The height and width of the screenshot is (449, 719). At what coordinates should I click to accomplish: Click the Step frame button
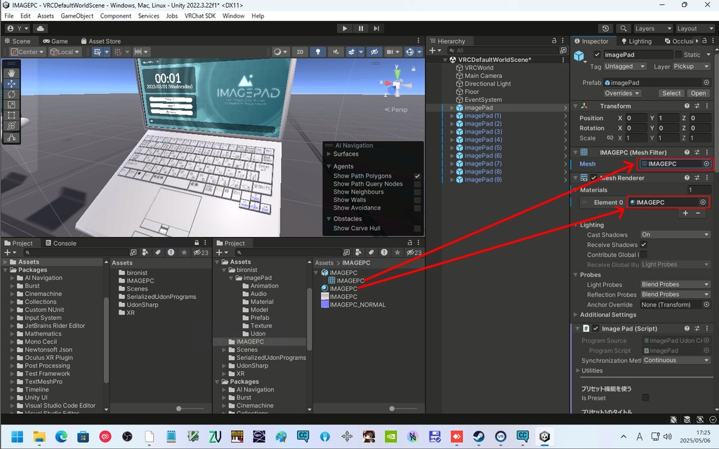pyautogui.click(x=376, y=28)
